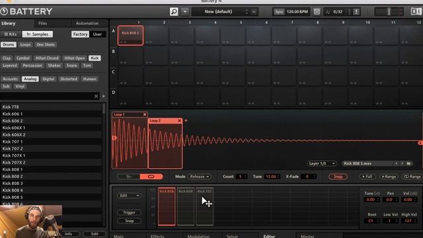Viewport: 423px width, 238px height.
Task: Select the Factory content button
Action: 80,34
